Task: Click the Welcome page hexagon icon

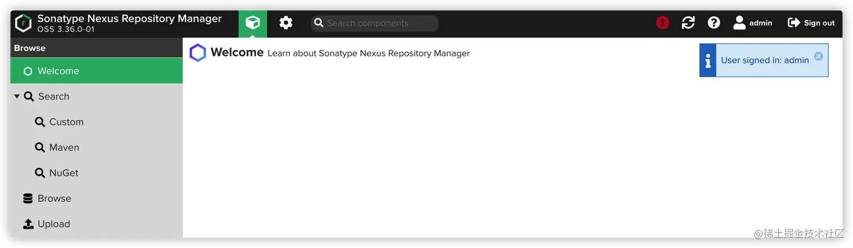Action: click(198, 53)
